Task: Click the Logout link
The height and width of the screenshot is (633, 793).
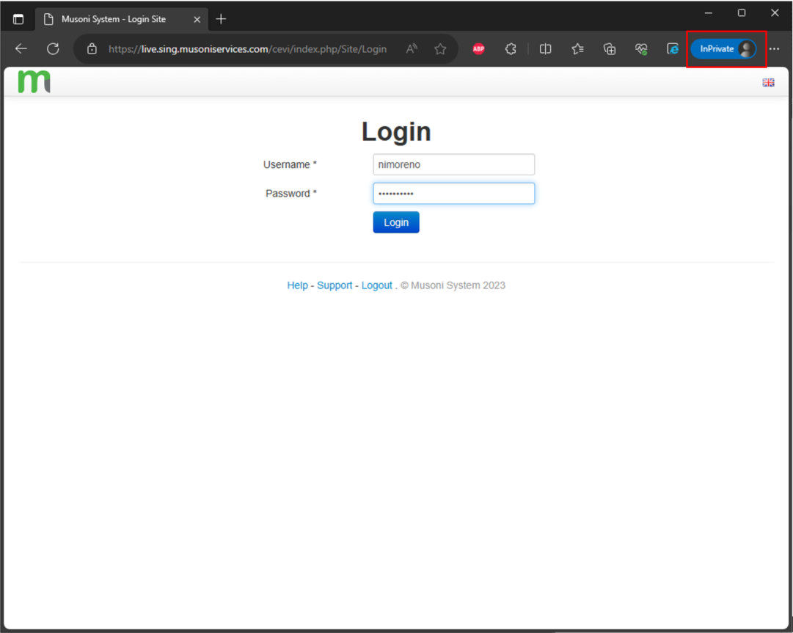Action: click(377, 285)
